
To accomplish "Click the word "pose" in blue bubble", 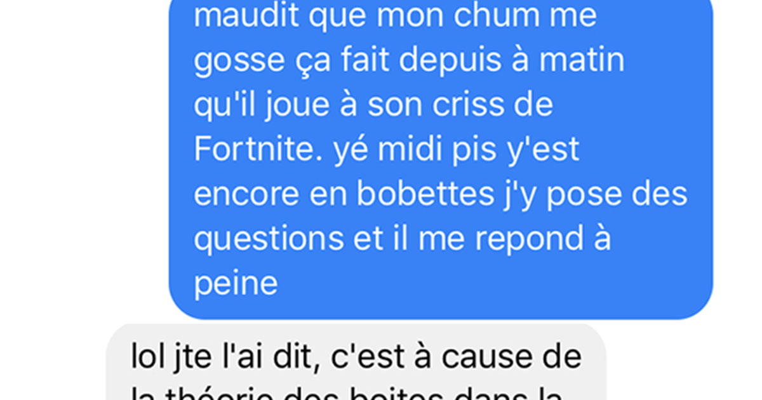I will click(578, 196).
